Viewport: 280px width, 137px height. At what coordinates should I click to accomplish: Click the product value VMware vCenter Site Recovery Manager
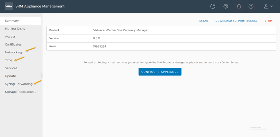click(121, 30)
